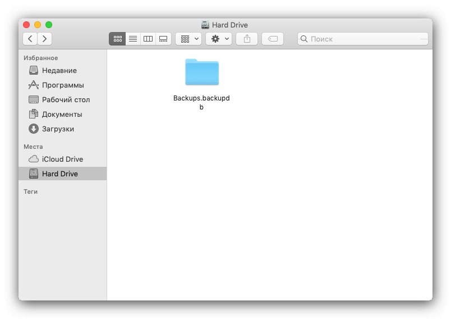Image resolution: width=451 pixels, height=319 pixels.
Task: Select Hard Drive in the sidebar
Action: (x=62, y=174)
